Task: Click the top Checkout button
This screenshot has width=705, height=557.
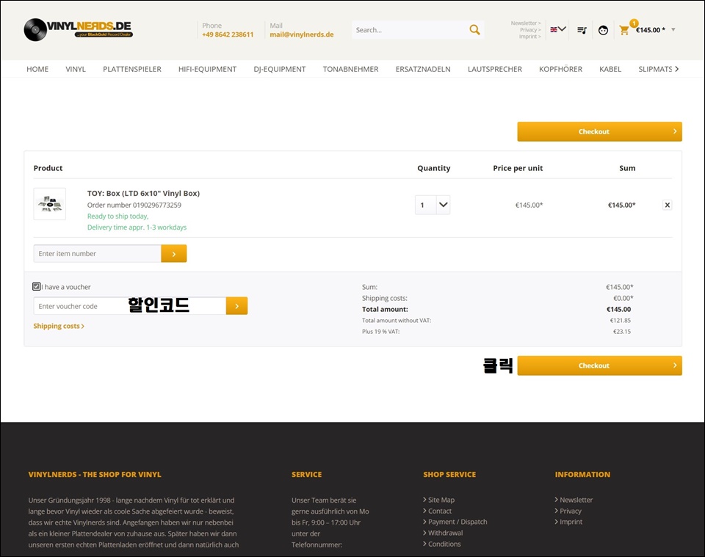Action: [x=599, y=131]
